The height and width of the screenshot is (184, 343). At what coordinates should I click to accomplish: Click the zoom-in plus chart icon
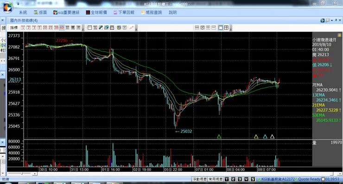coord(208,27)
